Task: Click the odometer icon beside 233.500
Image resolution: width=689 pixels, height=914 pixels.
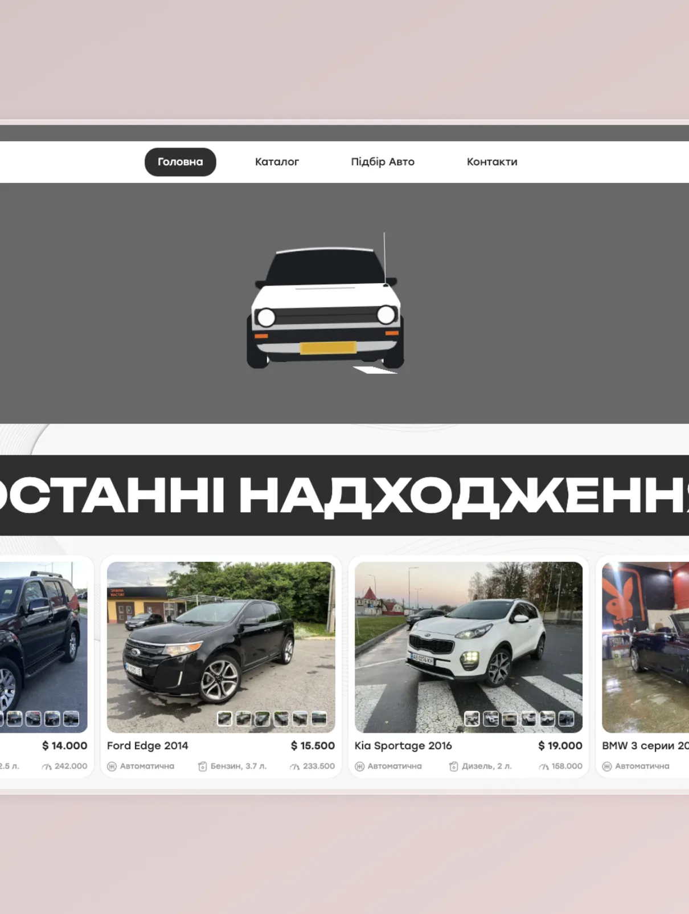Action: pyautogui.click(x=294, y=766)
